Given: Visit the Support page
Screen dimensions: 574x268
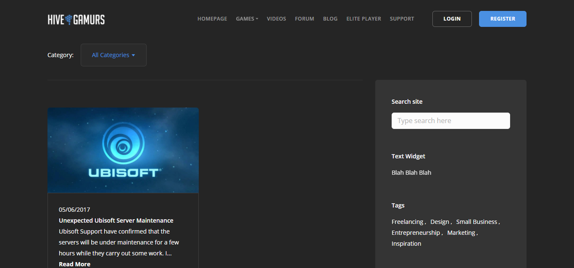Looking at the screenshot, I should coord(402,19).
